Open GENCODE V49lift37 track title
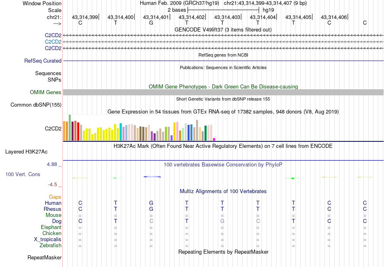Viewport: 384px width, 267px height. [x=223, y=29]
